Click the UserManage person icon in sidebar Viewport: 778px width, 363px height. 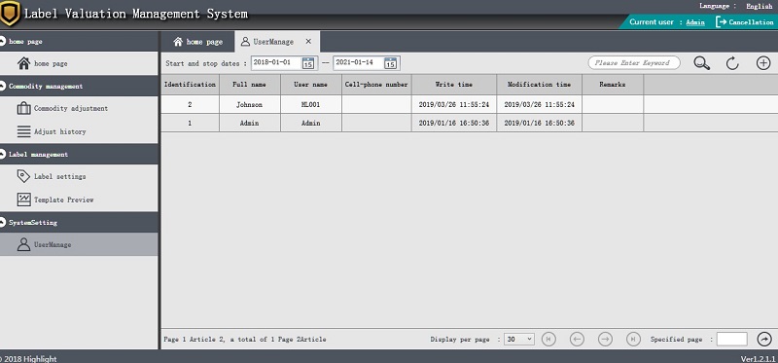pyautogui.click(x=23, y=244)
